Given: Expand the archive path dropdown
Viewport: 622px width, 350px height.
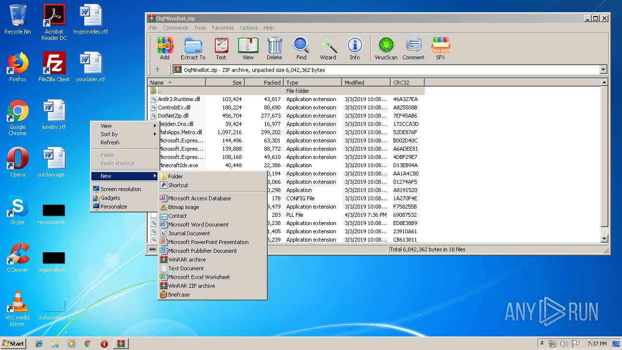Looking at the screenshot, I should click(603, 70).
